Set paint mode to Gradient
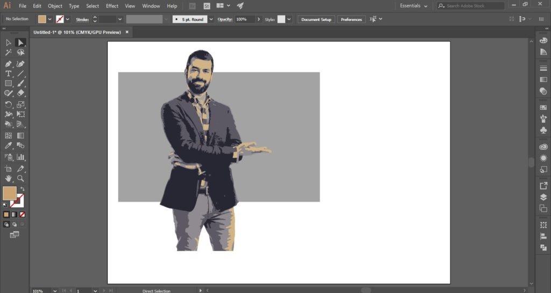 [x=15, y=214]
